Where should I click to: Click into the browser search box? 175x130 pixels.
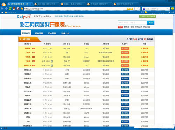(156, 9)
